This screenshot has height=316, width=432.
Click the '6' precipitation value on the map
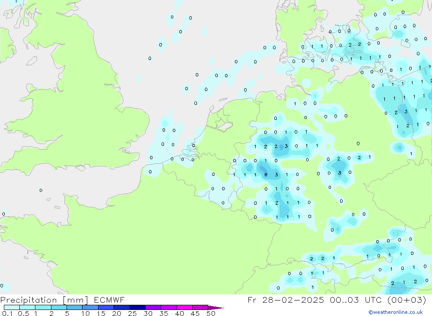coord(266,175)
